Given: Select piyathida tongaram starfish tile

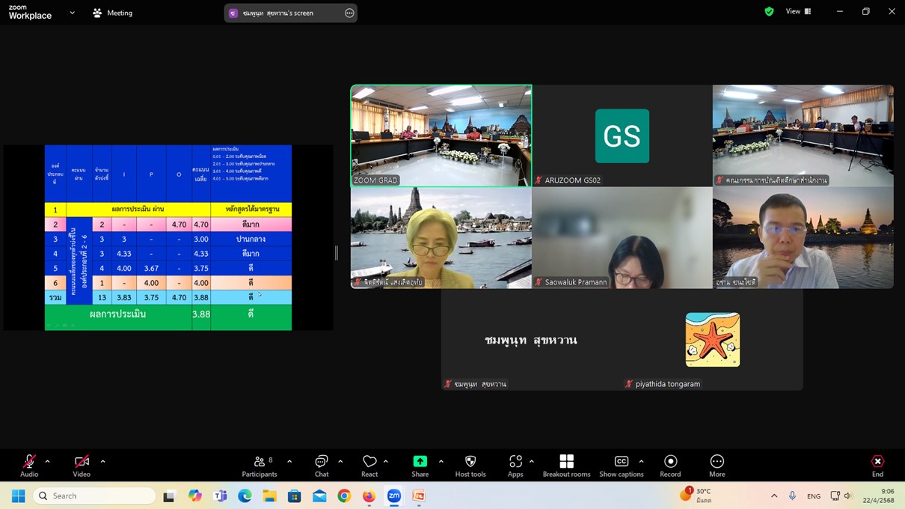Looking at the screenshot, I should coord(713,340).
